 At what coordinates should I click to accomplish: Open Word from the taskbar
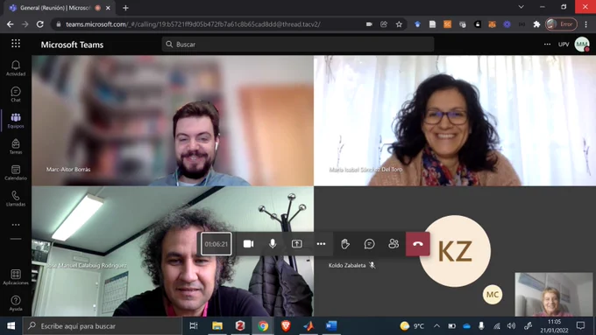coord(331,326)
